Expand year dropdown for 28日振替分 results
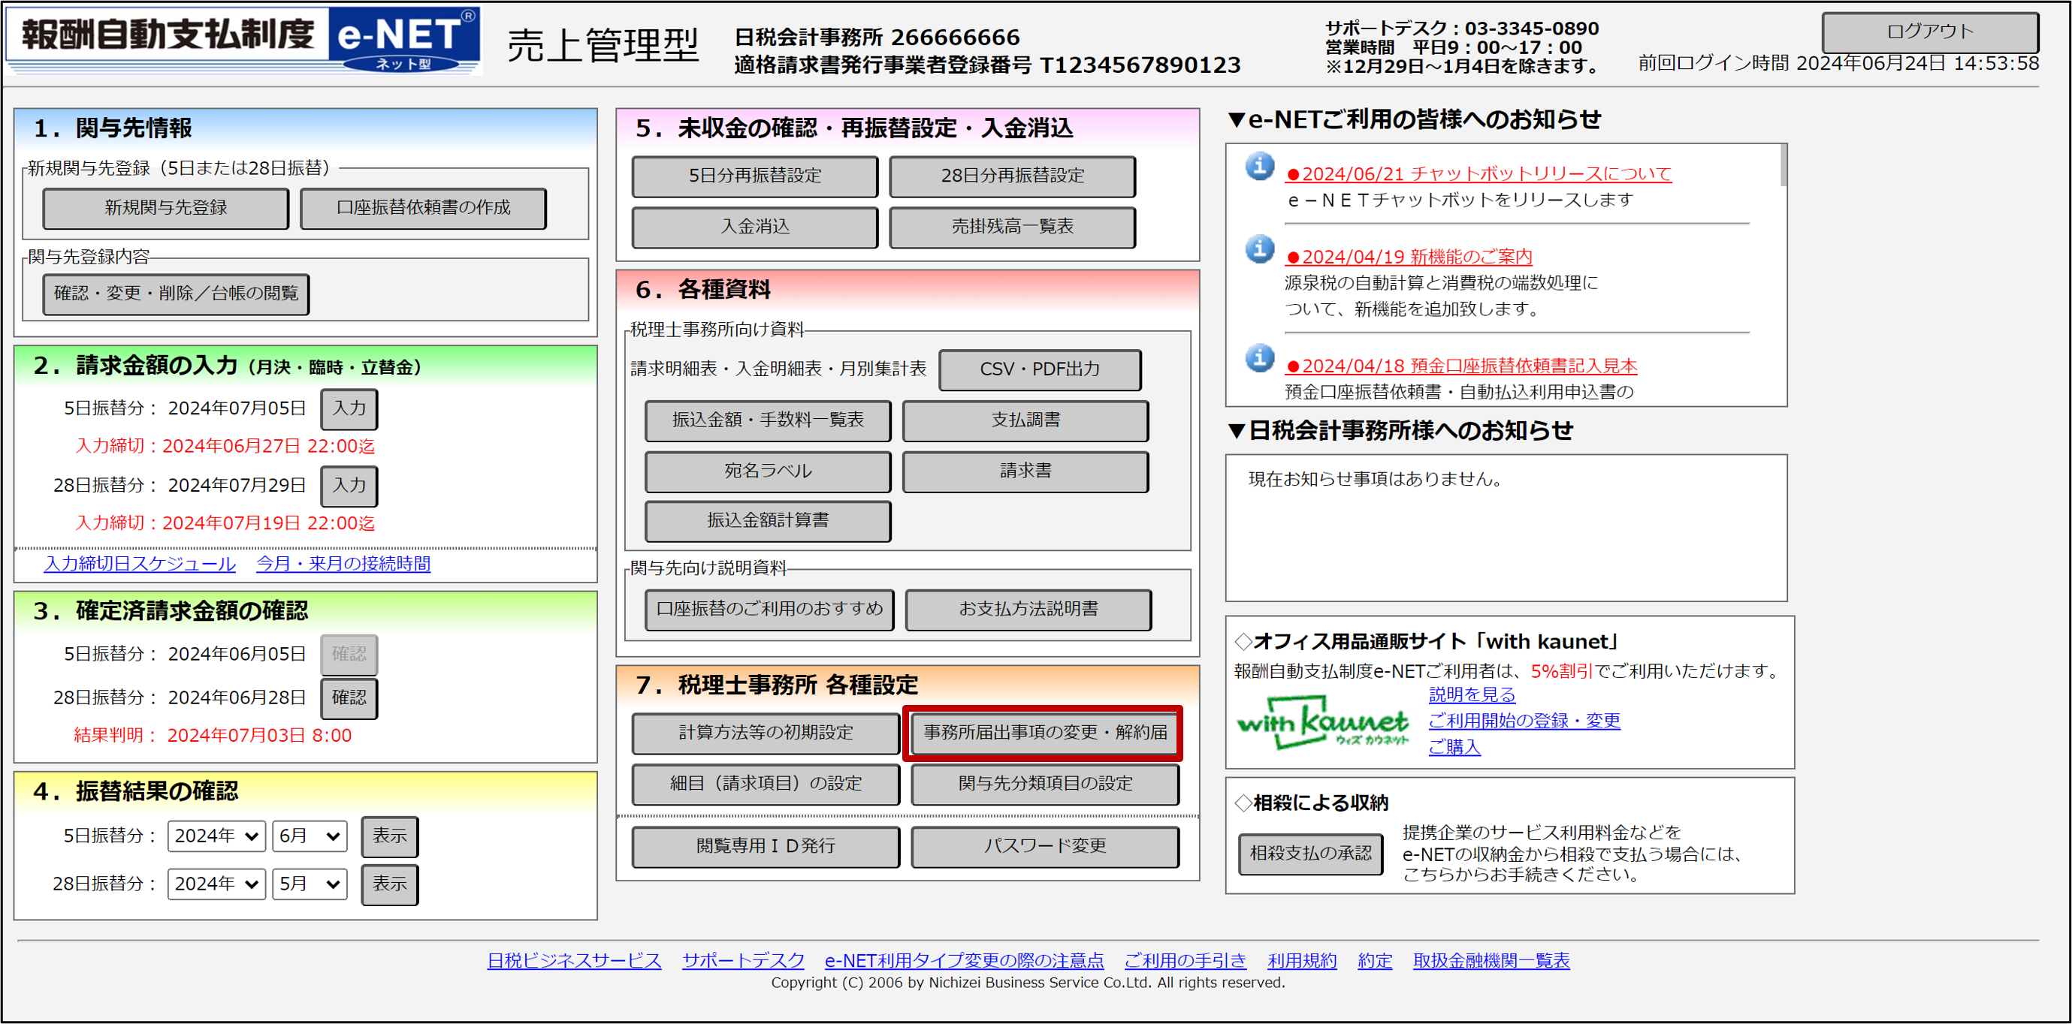 (x=216, y=884)
